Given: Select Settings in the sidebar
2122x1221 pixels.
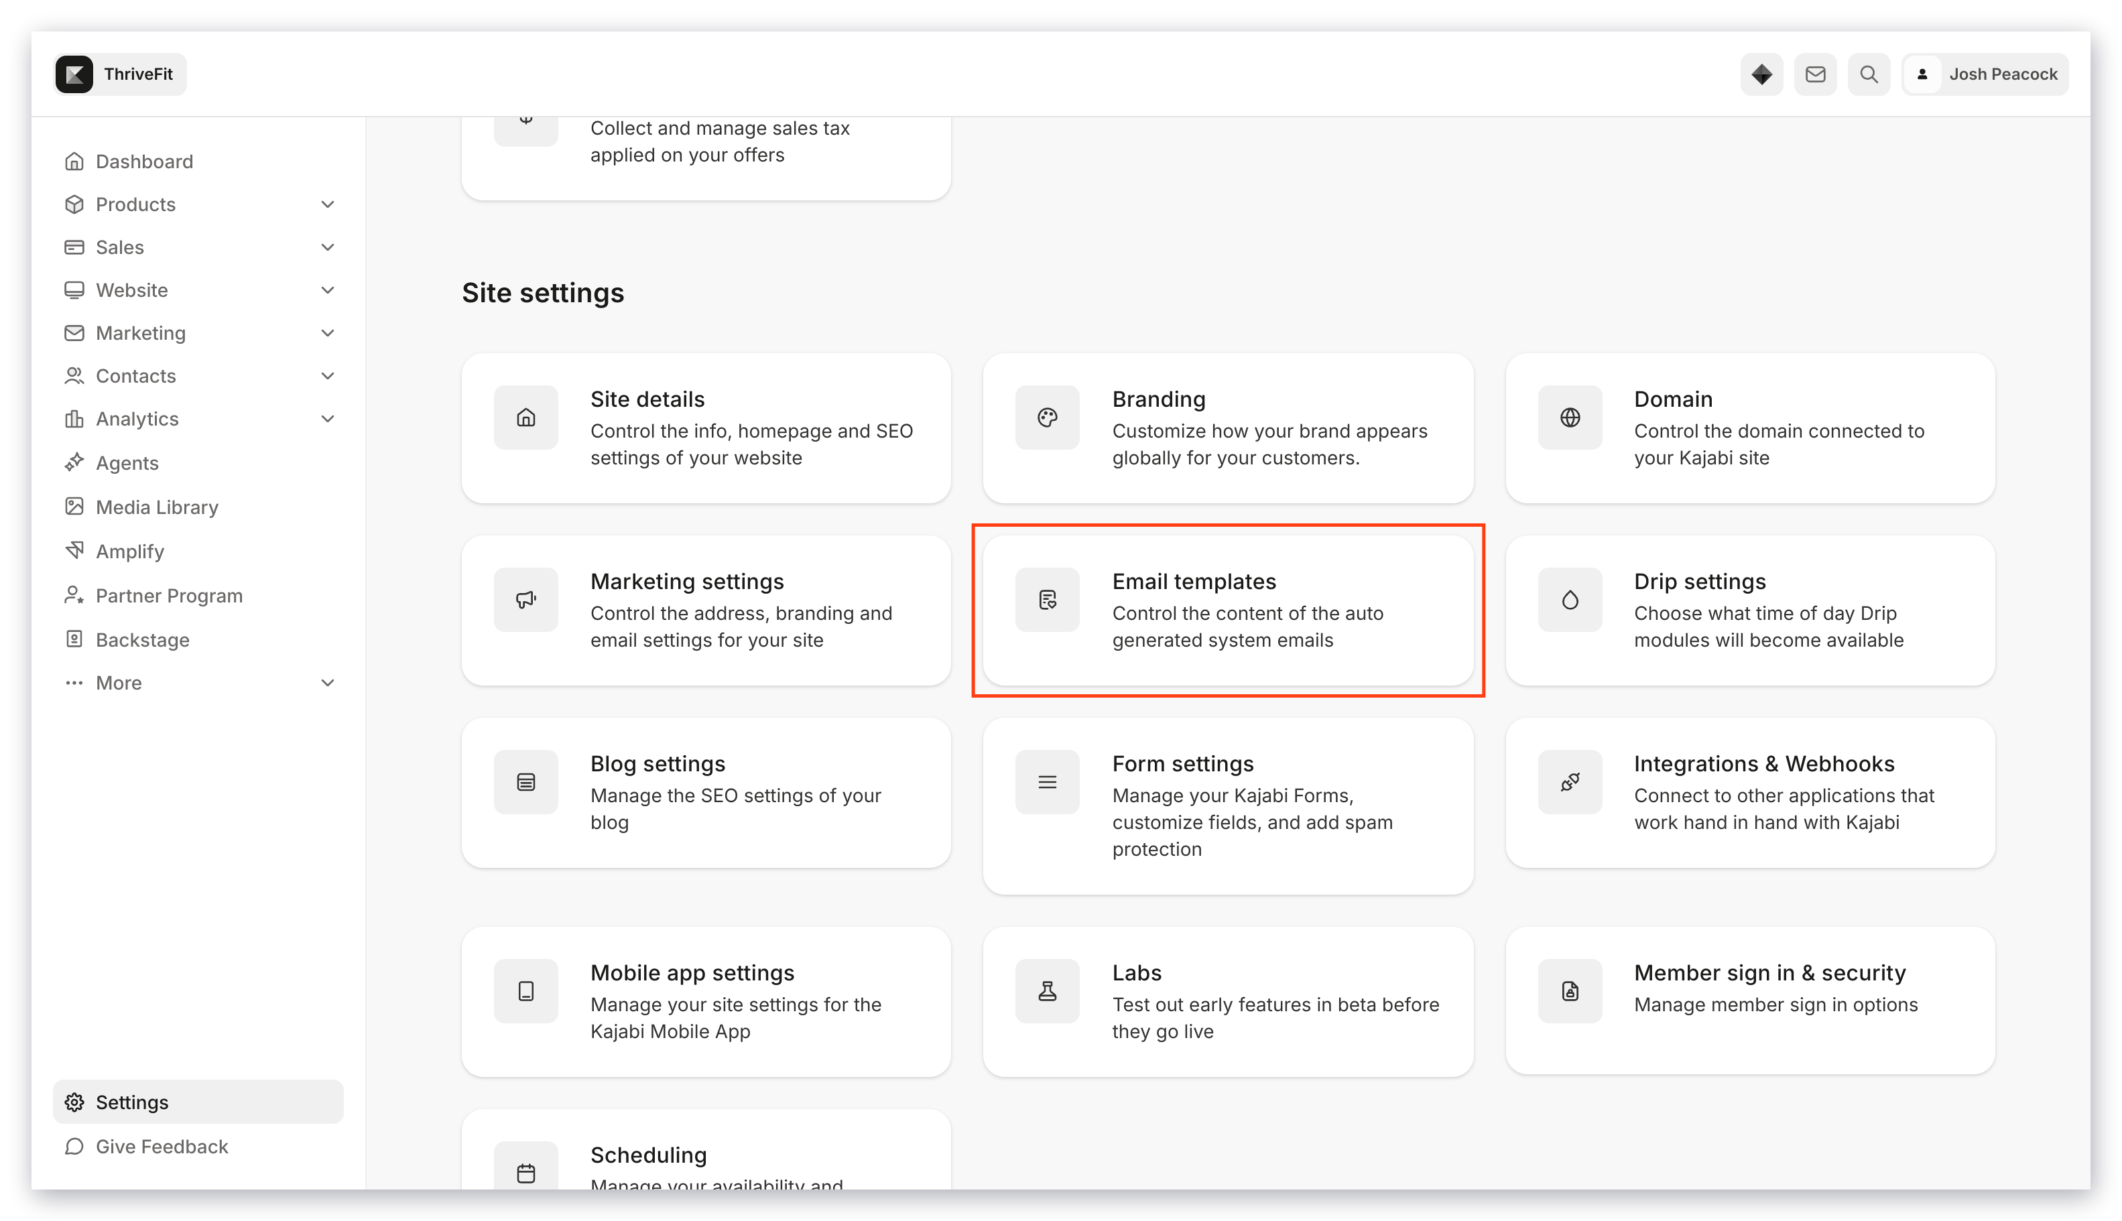Looking at the screenshot, I should [198, 1102].
